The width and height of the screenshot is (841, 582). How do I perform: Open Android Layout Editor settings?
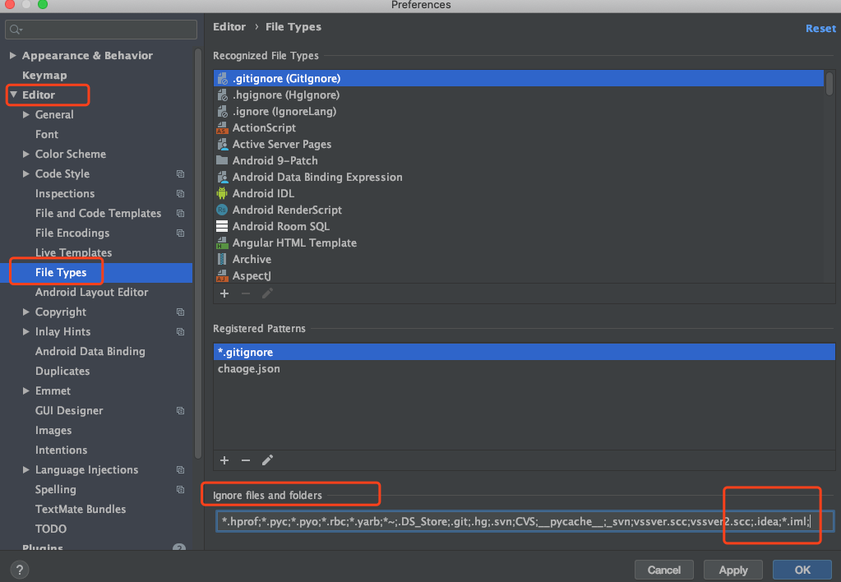pos(92,293)
